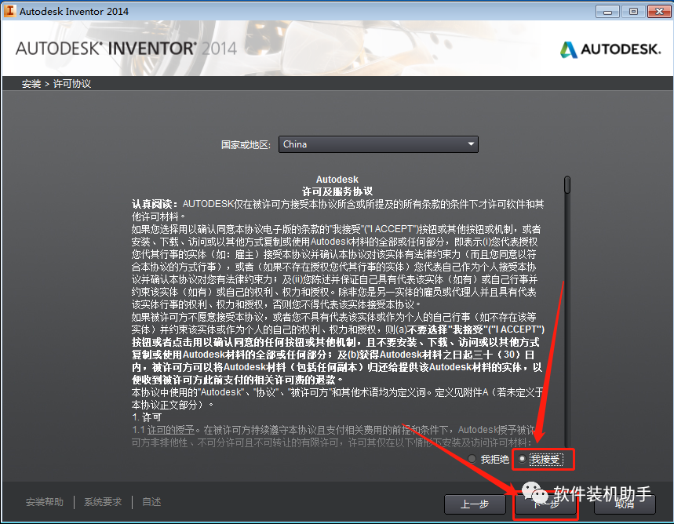Open the 安装帮助 installation help link
Screen dimensions: 674x524
click(x=45, y=502)
